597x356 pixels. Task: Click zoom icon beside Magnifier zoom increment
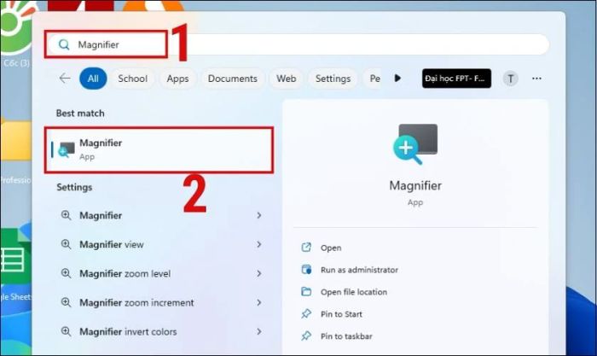pyautogui.click(x=66, y=302)
